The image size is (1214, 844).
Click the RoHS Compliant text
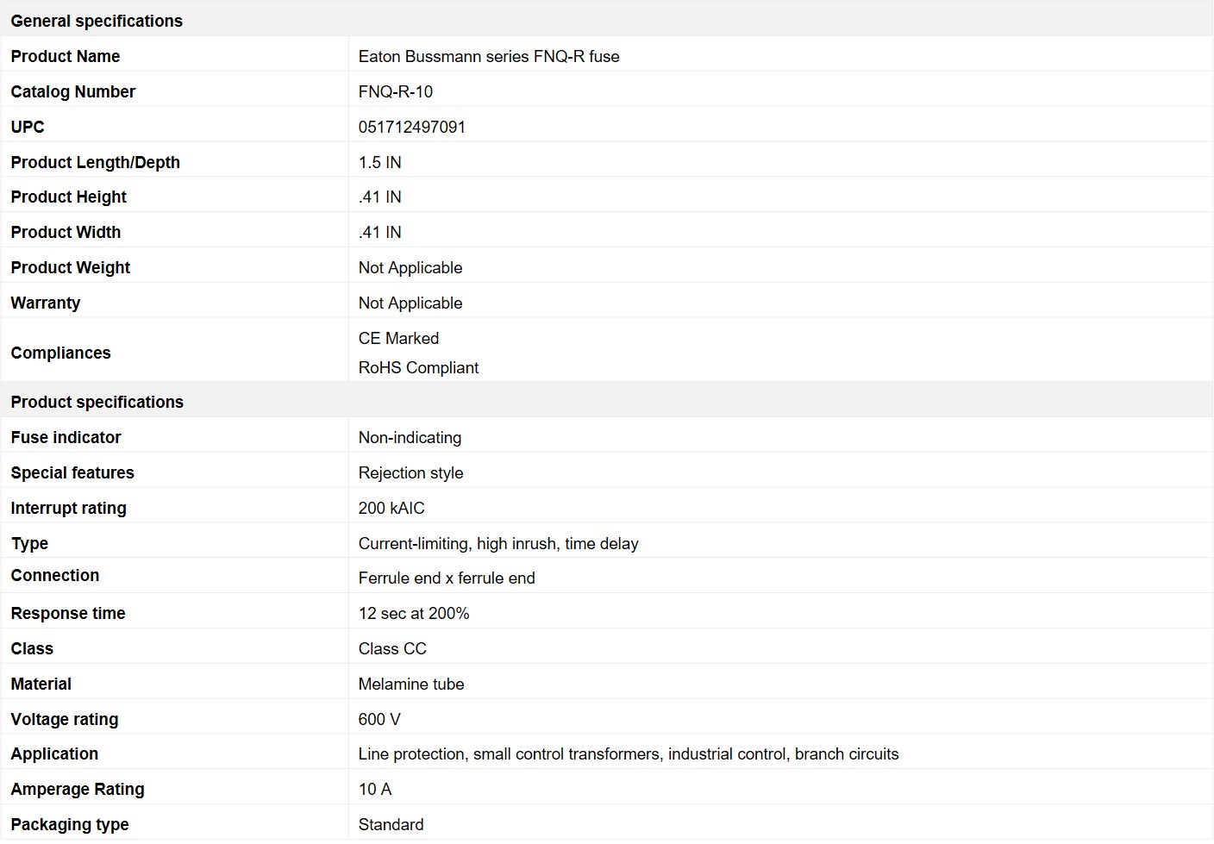(418, 367)
